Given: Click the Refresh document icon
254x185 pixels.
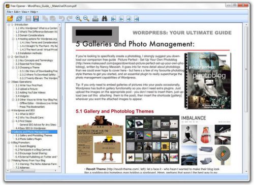Looking at the screenshot, I should tap(19, 18).
